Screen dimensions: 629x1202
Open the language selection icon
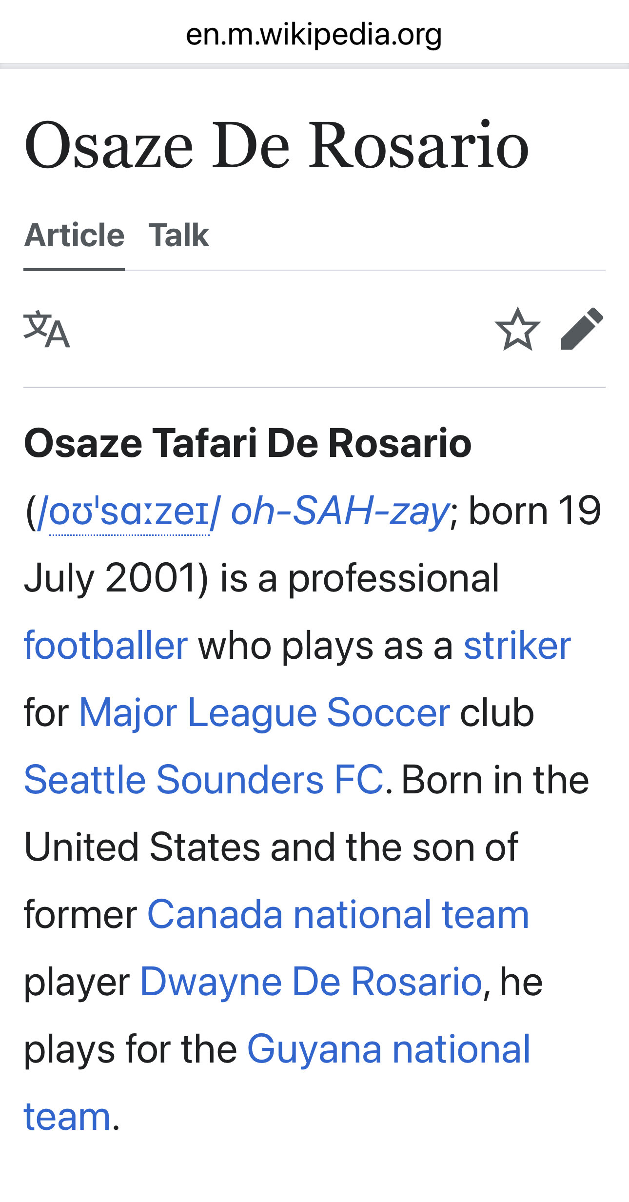tap(47, 329)
